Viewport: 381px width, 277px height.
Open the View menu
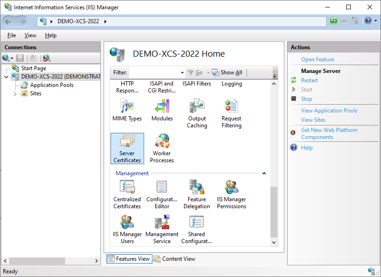point(30,35)
